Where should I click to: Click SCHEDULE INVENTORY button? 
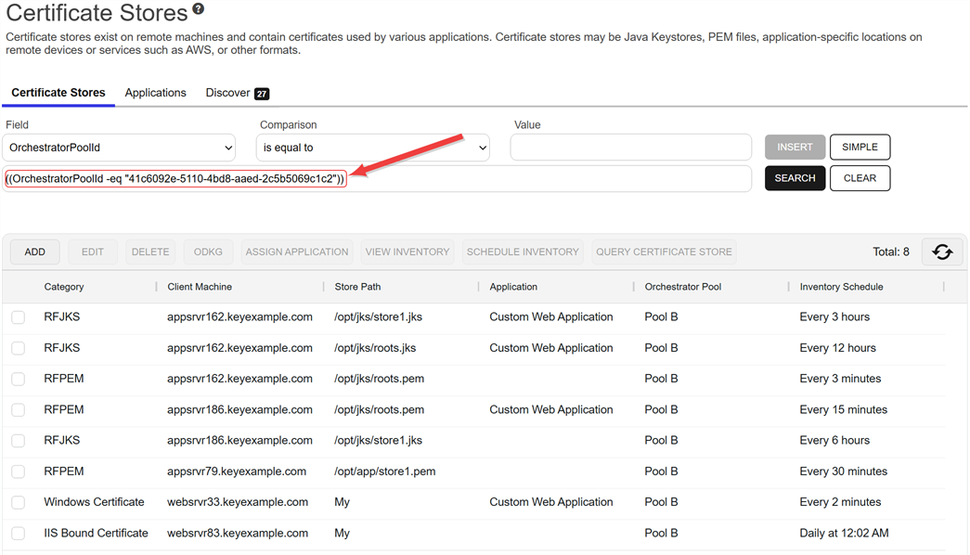(x=523, y=252)
